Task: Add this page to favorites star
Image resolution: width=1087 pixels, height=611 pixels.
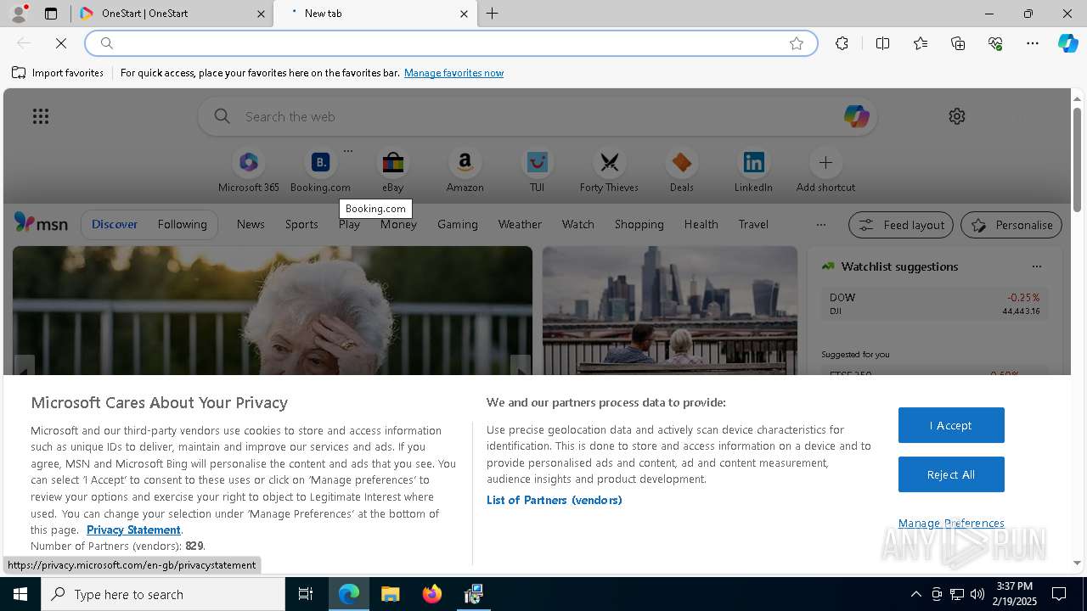Action: click(x=797, y=43)
